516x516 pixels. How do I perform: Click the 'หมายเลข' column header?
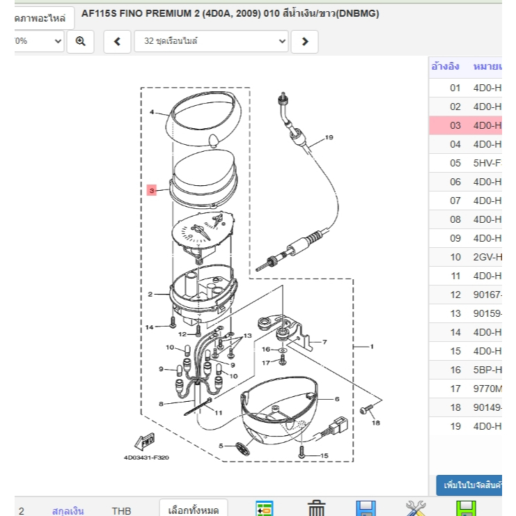pyautogui.click(x=487, y=66)
